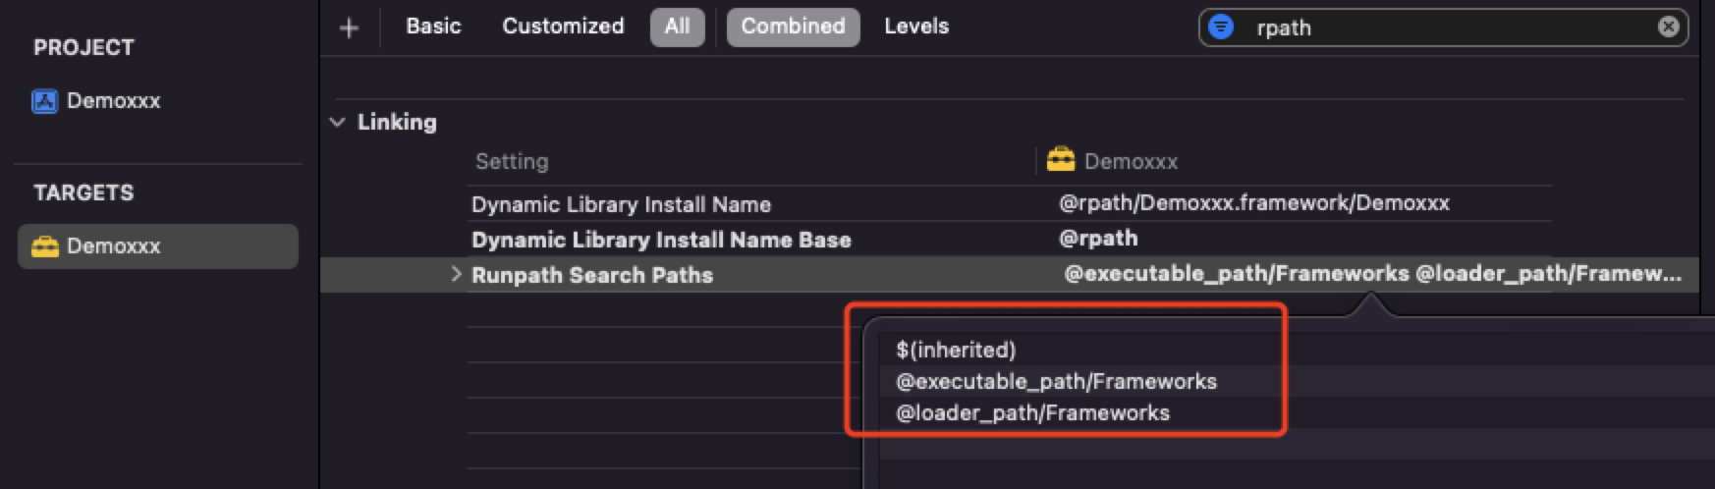This screenshot has width=1715, height=489.
Task: Select the $(inherited) entry in popup
Action: click(x=956, y=350)
